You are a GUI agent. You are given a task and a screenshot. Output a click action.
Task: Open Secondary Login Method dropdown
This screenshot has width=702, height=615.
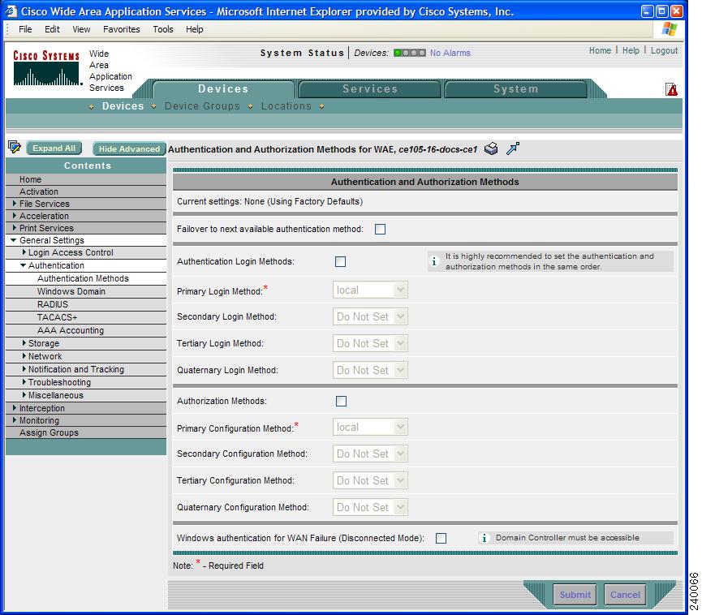tap(370, 317)
